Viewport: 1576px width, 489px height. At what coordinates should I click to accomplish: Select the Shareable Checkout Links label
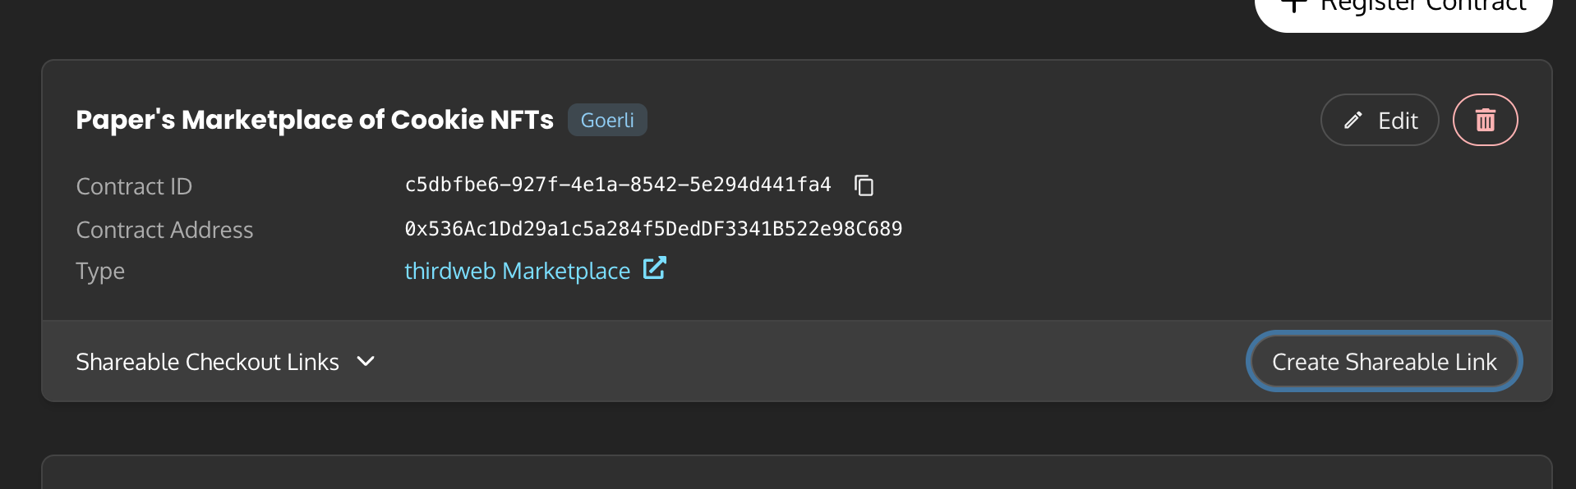coord(207,361)
